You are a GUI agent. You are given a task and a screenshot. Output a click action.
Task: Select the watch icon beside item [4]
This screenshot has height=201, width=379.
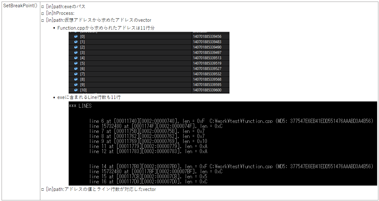(x=76, y=58)
